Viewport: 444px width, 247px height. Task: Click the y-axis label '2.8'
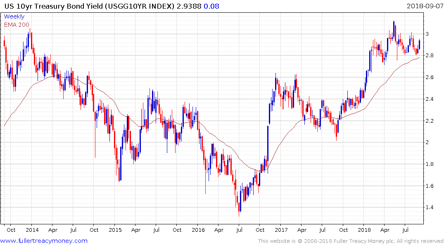(429, 55)
